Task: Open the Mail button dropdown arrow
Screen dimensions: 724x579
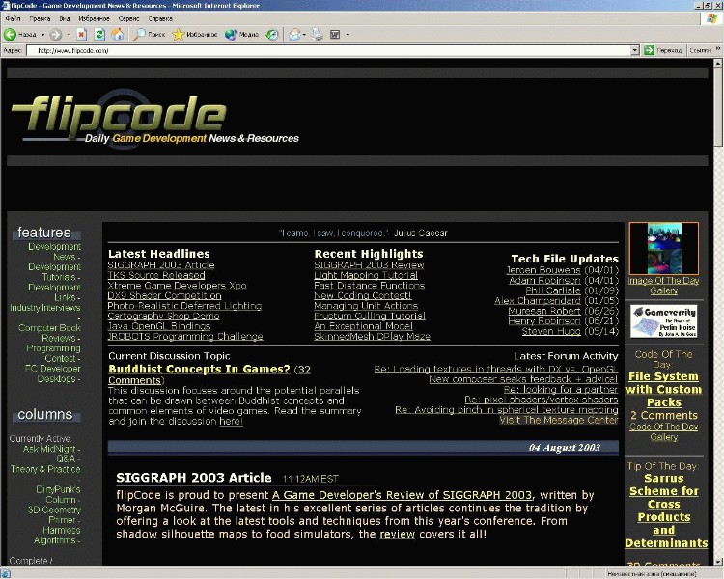Action: point(304,34)
